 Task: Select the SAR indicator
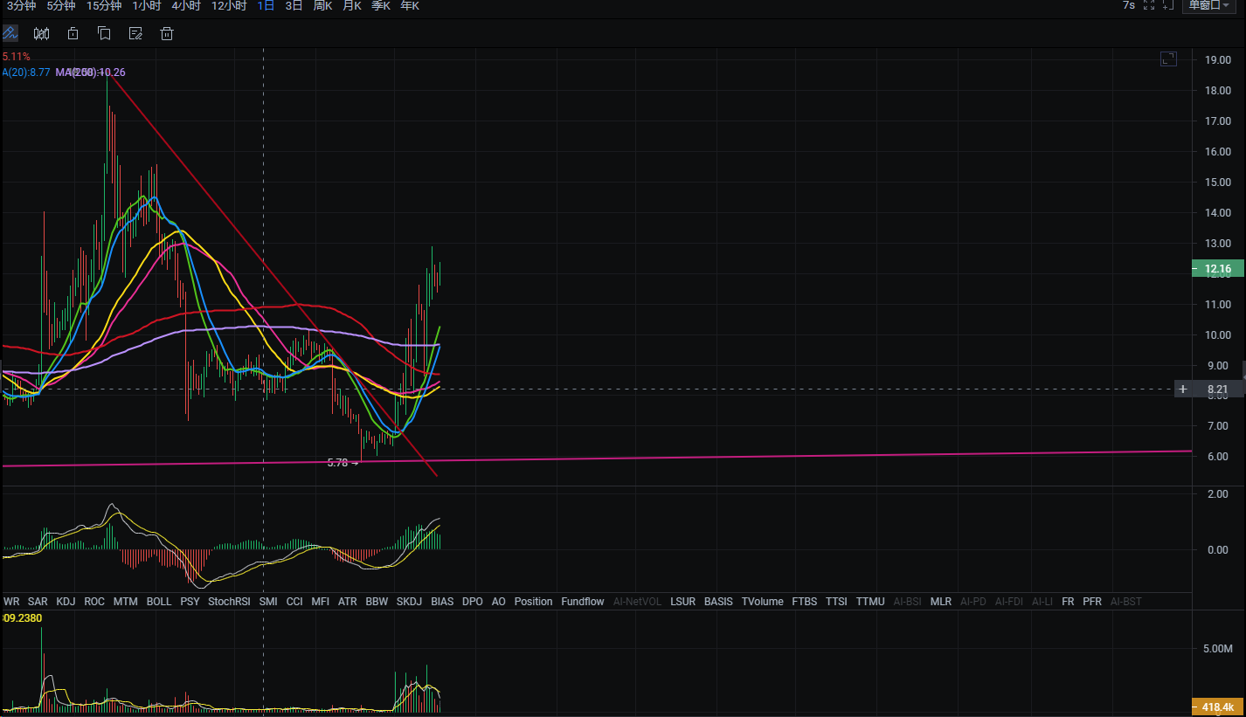point(38,602)
